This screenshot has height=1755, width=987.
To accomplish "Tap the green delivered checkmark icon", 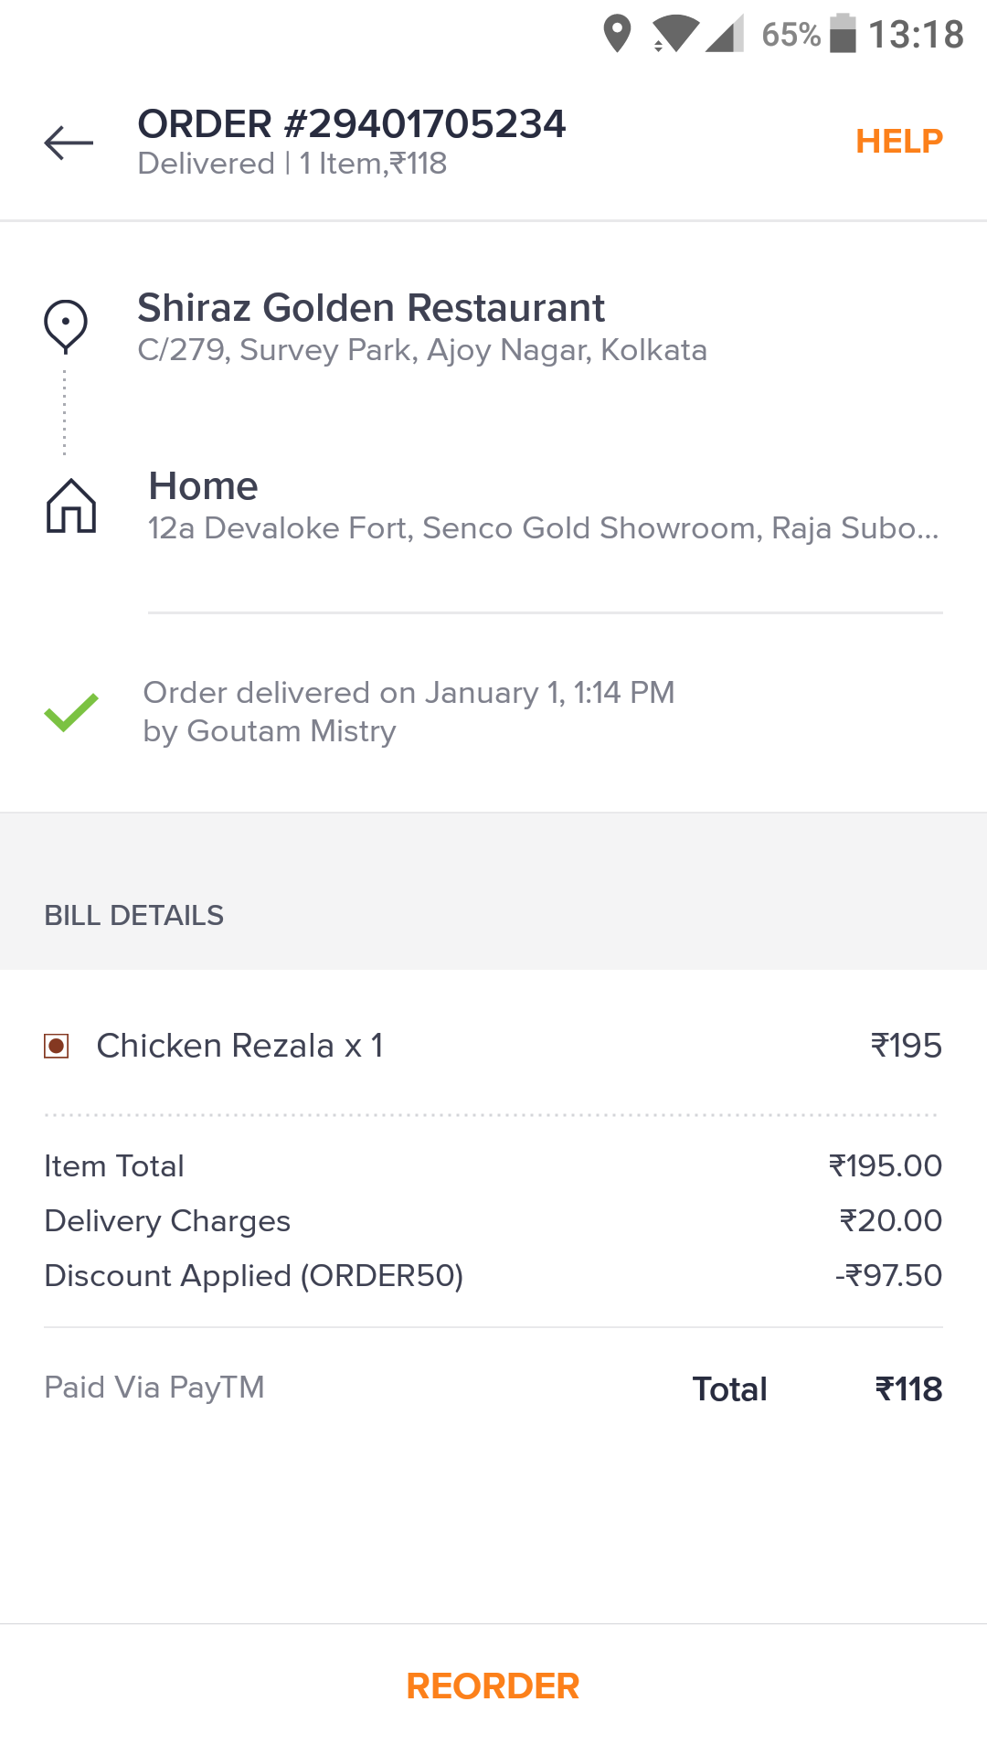I will click(x=71, y=712).
